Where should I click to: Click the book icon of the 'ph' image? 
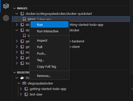[x=22, y=58]
